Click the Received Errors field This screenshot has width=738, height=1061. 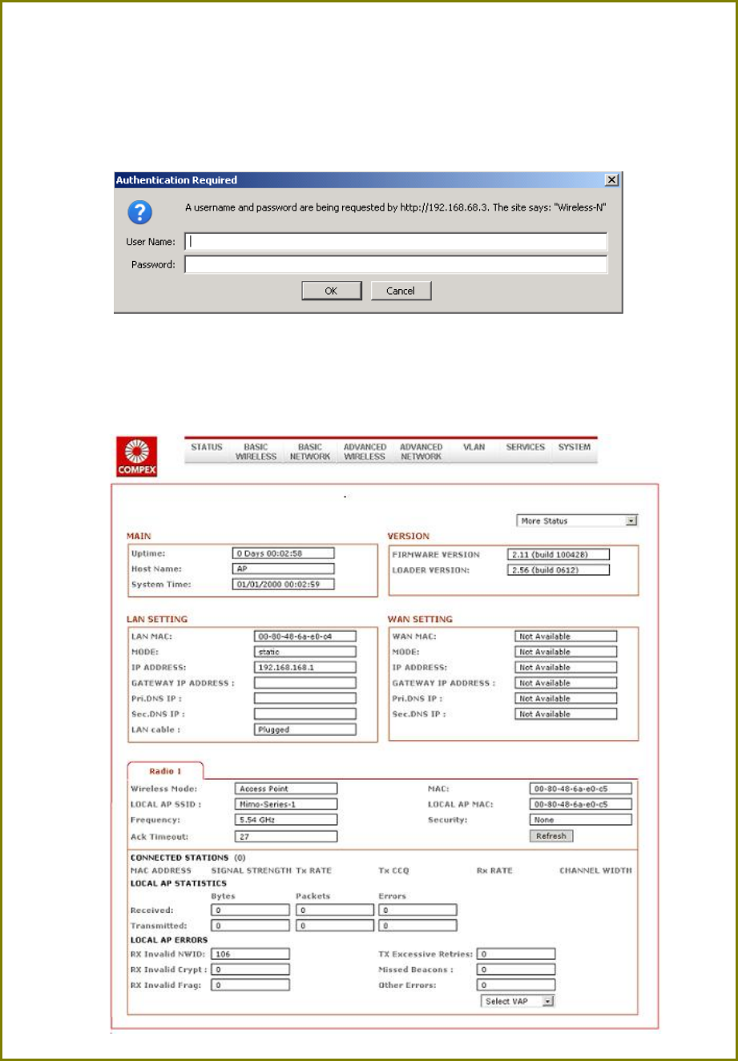418,910
